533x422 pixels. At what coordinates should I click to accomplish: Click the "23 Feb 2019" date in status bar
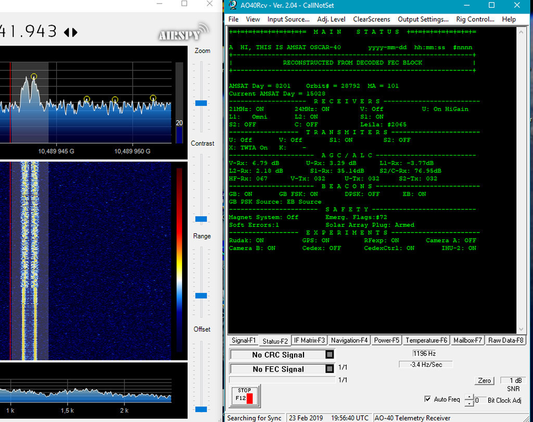coord(306,418)
